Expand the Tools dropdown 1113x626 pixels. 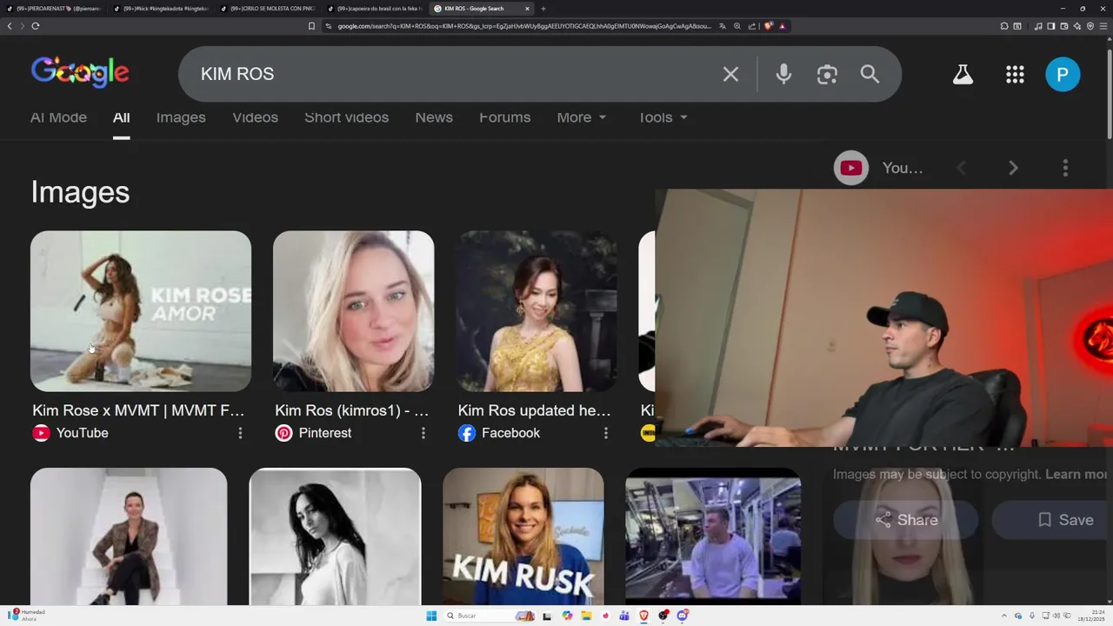click(663, 117)
